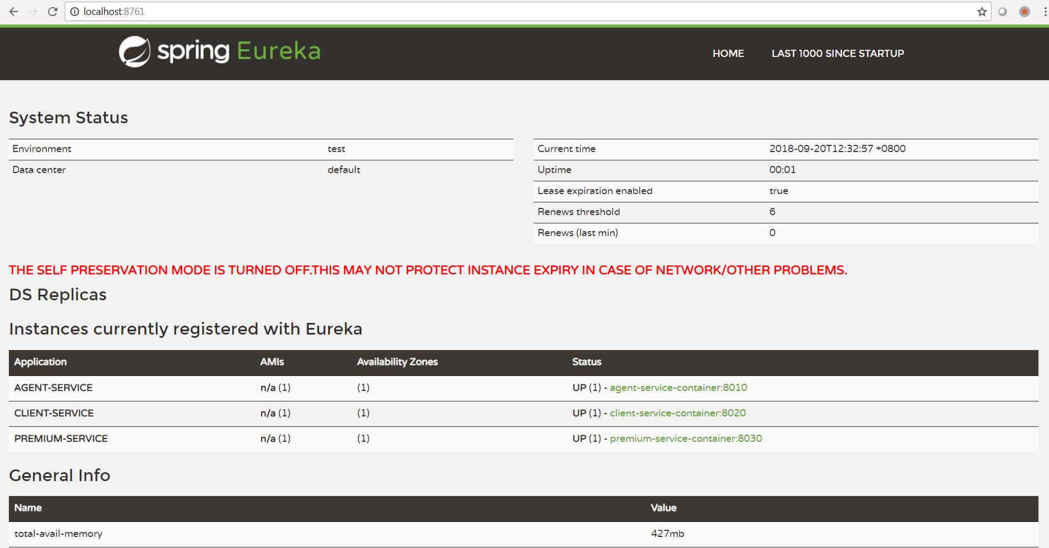Select the AGENT-SERVICE application name
This screenshot has width=1049, height=548.
click(54, 388)
